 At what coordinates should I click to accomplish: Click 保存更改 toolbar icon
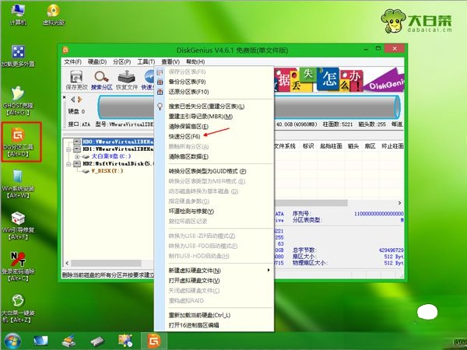pos(76,80)
